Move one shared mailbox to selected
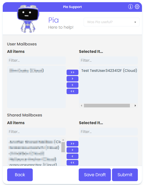This screenshot has height=185, width=145. tap(72, 150)
